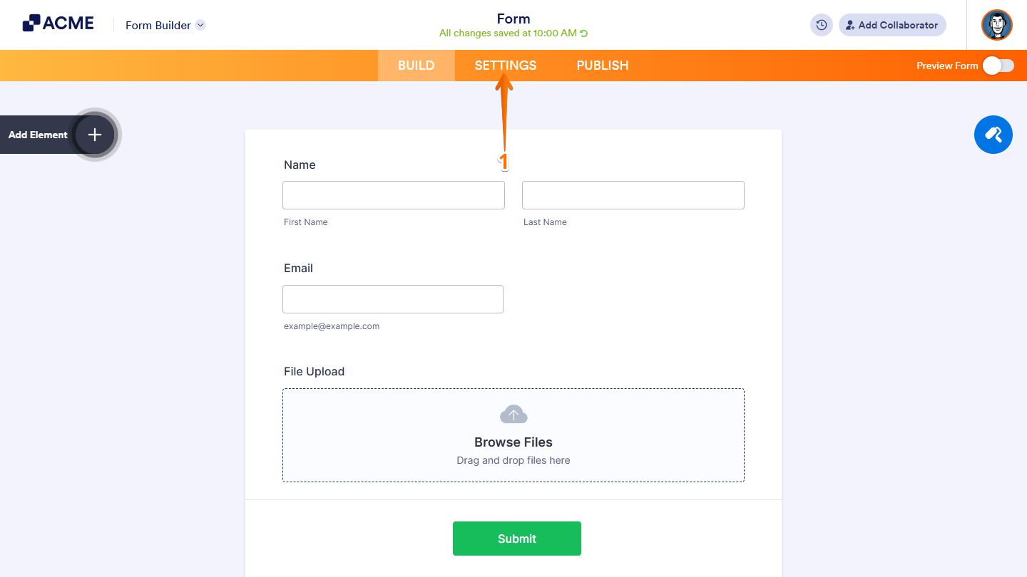The width and height of the screenshot is (1027, 577).
Task: Click the Form title to rename it
Action: coord(513,19)
